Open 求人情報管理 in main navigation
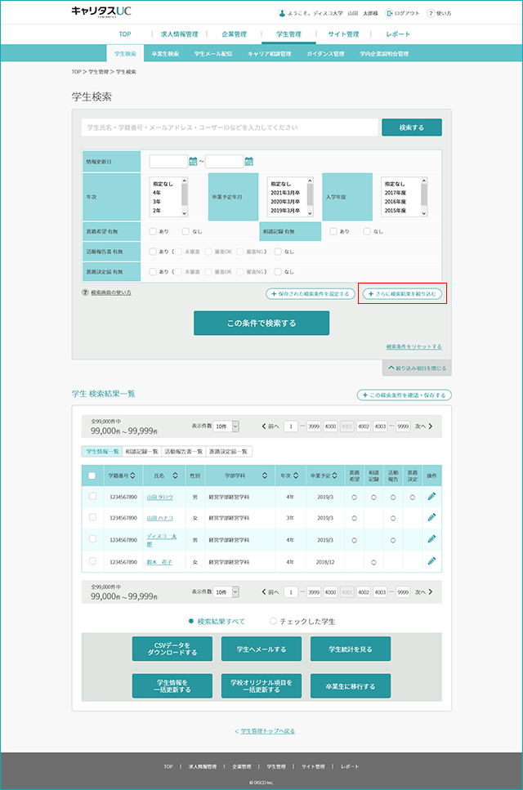This screenshot has width=523, height=790. tap(179, 34)
